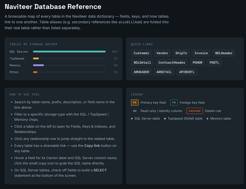Click the TopSpeed yellow bar
Screen dimensions: 246x189
tap(36, 59)
